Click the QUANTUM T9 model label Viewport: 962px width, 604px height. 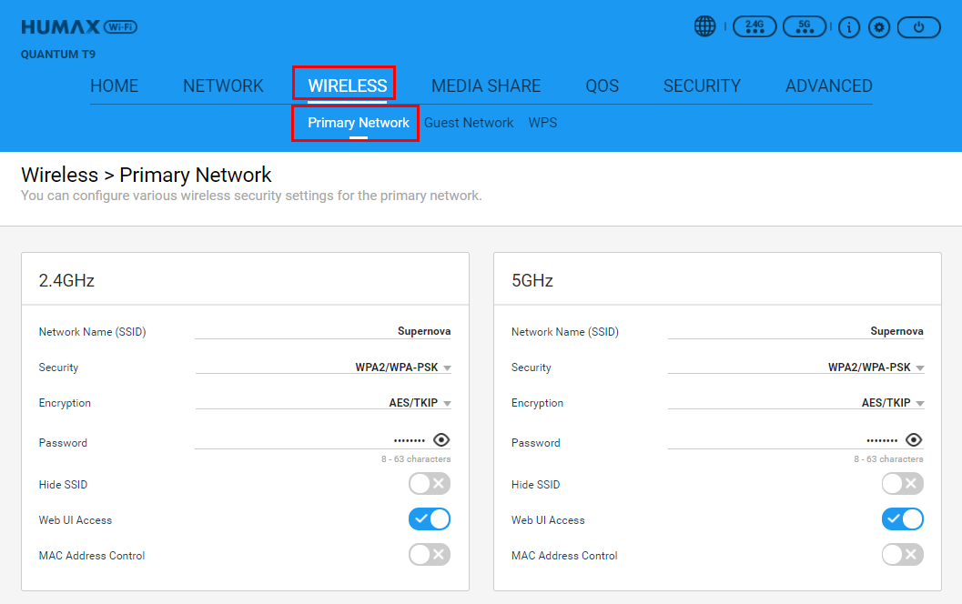point(58,54)
